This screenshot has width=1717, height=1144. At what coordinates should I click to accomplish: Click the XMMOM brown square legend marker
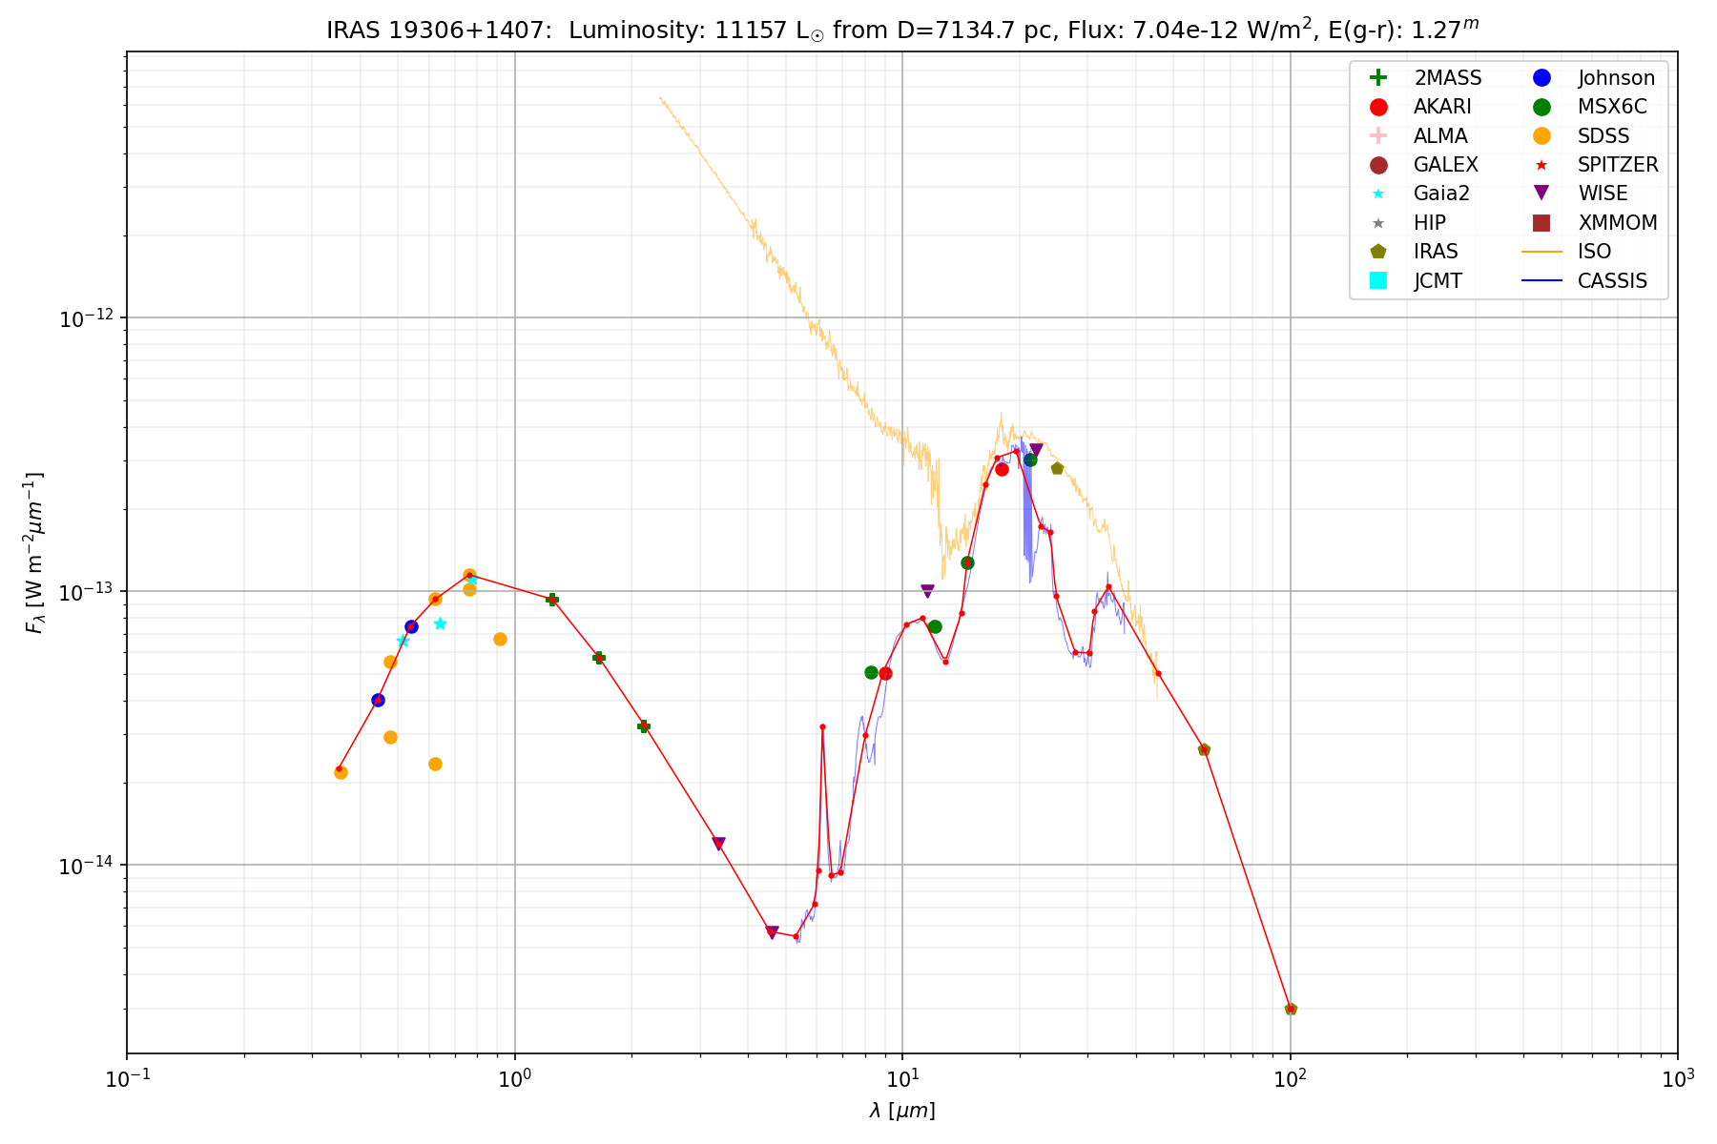coord(1541,223)
